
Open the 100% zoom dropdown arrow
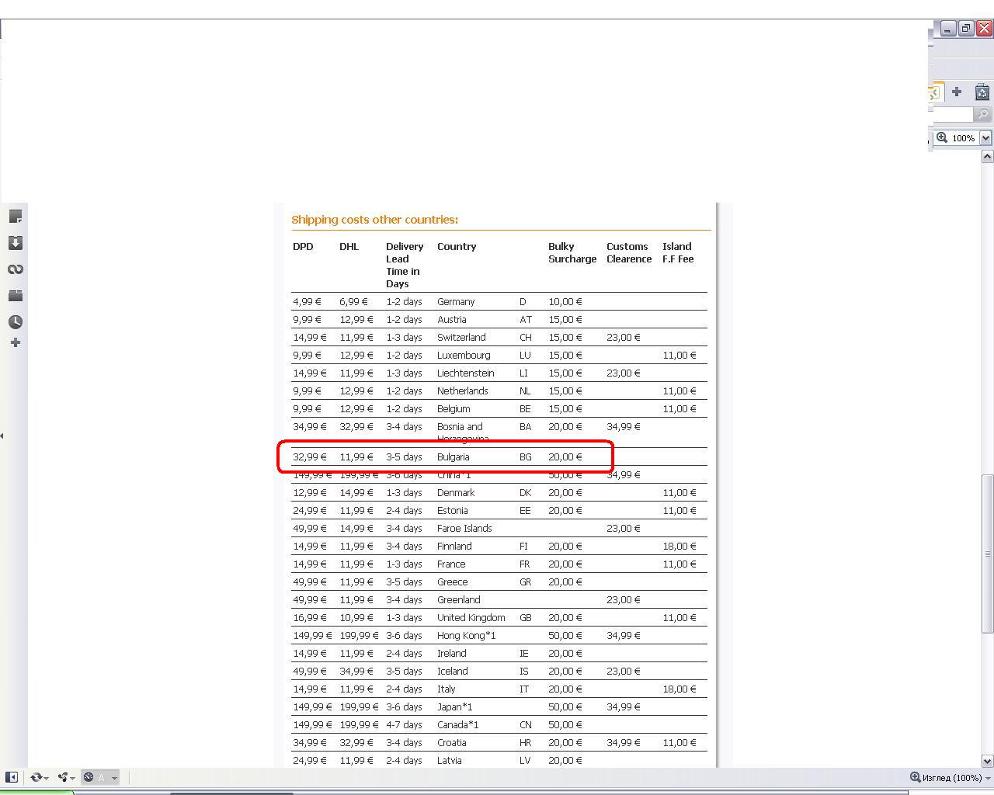click(x=985, y=138)
